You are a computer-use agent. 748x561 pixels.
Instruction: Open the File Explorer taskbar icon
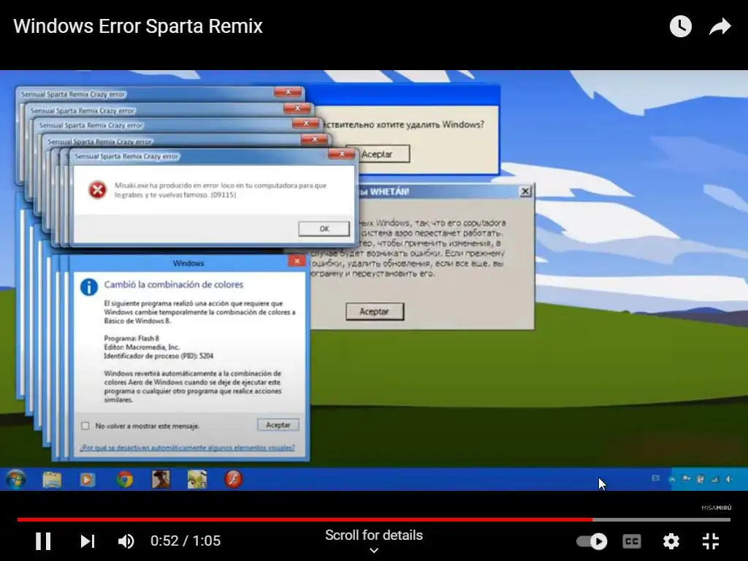pyautogui.click(x=52, y=479)
